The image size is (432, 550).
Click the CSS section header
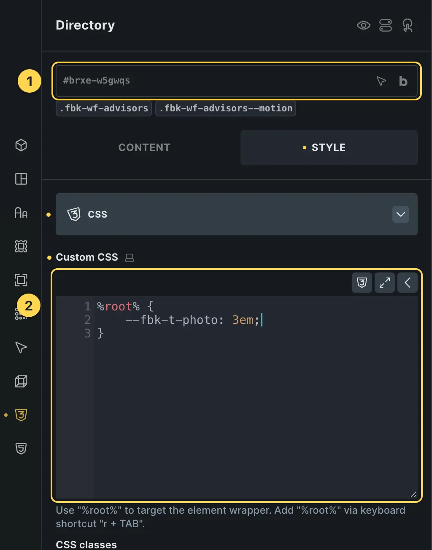[x=237, y=214]
